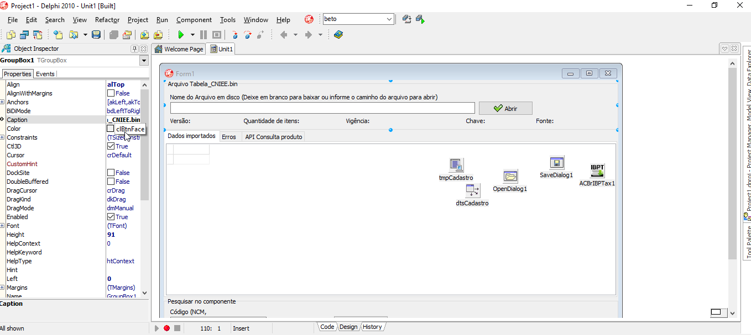Open the Run button dropdown arrow
751x335 pixels.
(192, 35)
